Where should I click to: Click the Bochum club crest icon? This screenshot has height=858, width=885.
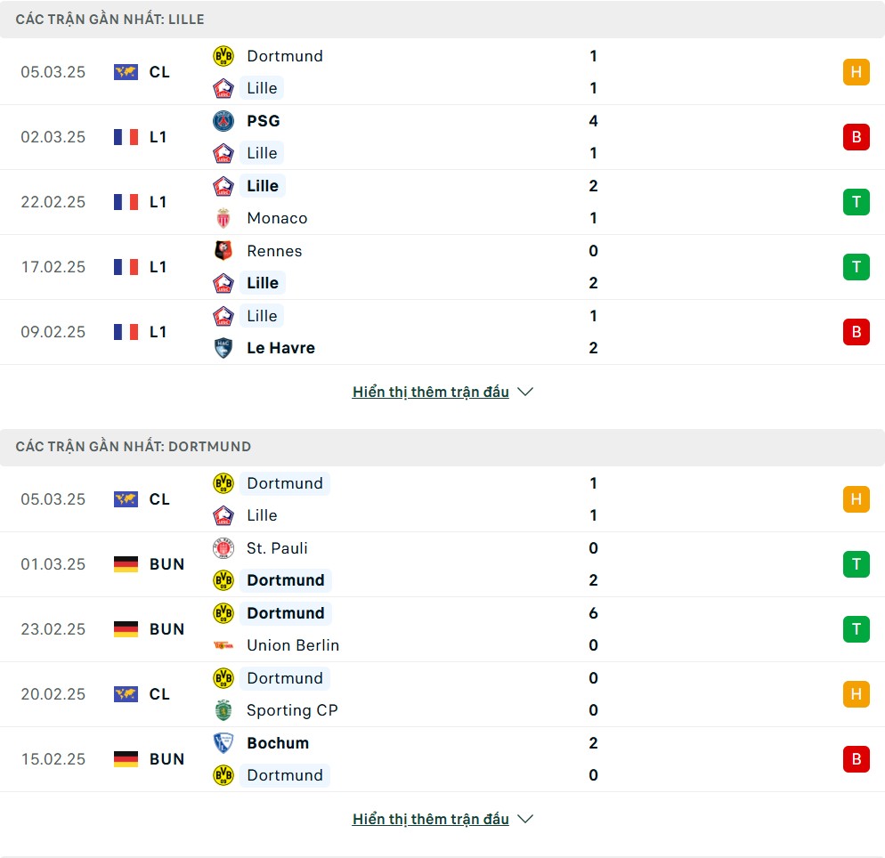click(223, 742)
